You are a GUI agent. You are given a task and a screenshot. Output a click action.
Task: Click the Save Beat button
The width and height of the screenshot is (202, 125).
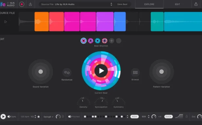[x=122, y=4]
